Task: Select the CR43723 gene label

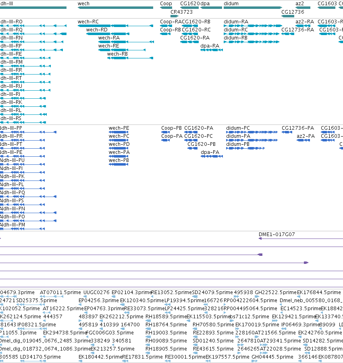Action: [181, 12]
